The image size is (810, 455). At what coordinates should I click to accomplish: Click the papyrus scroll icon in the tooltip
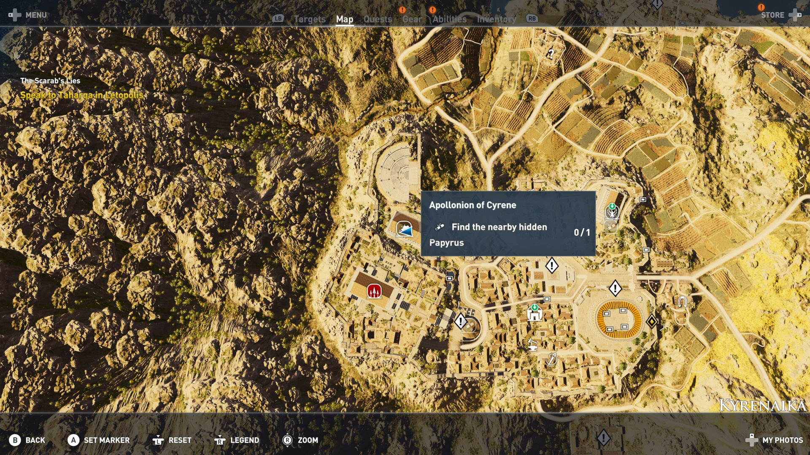[x=440, y=227]
